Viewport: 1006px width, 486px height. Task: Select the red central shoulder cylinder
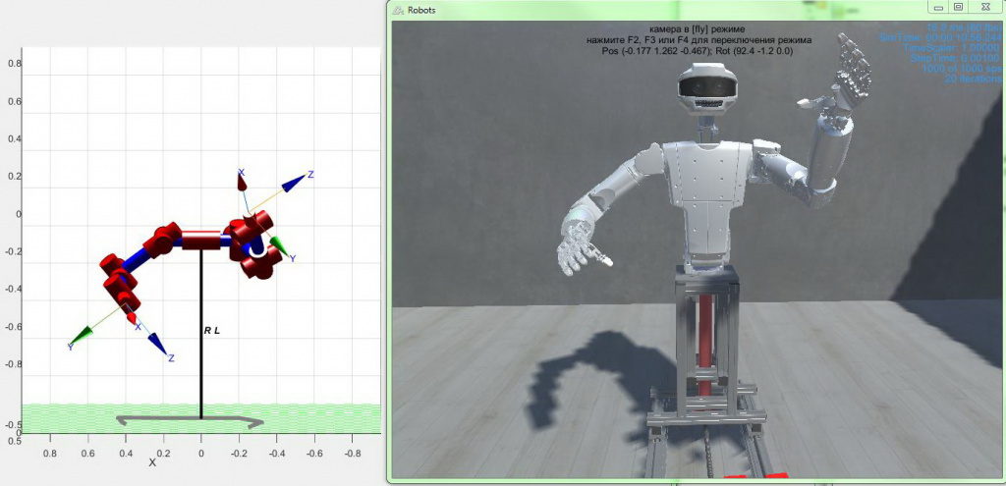[201, 240]
